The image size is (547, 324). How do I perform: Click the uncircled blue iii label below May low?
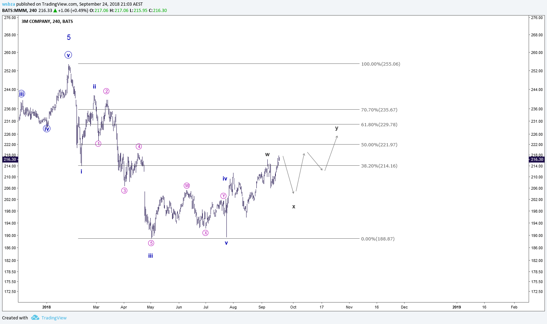tap(151, 256)
